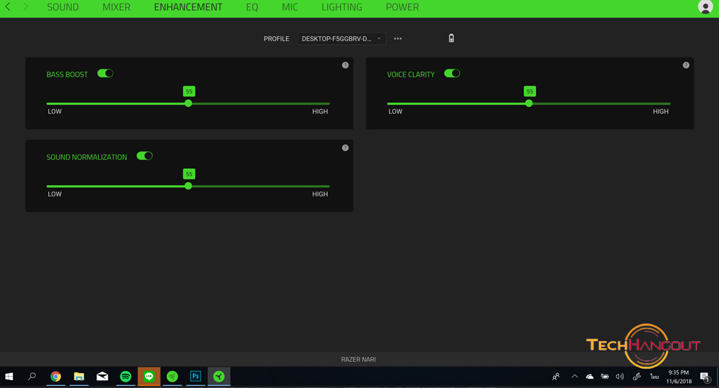The height and width of the screenshot is (388, 719).
Task: Open the pen link tray icon
Action: coord(637,377)
